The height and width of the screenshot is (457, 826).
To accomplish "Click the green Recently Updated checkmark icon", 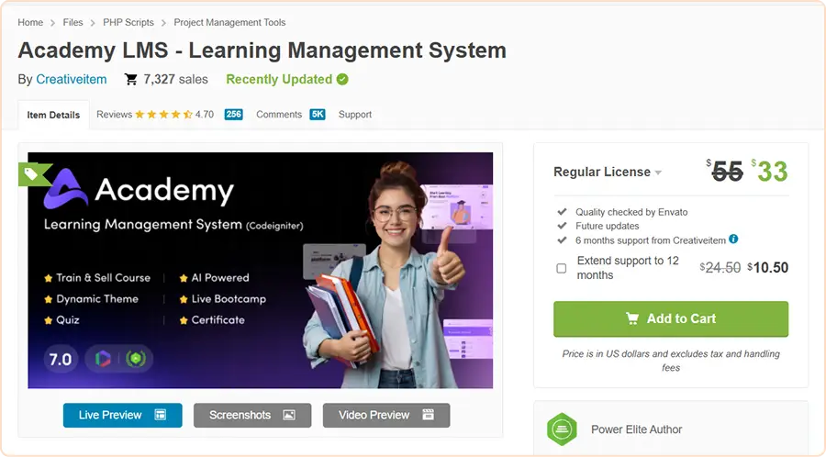I will (342, 80).
